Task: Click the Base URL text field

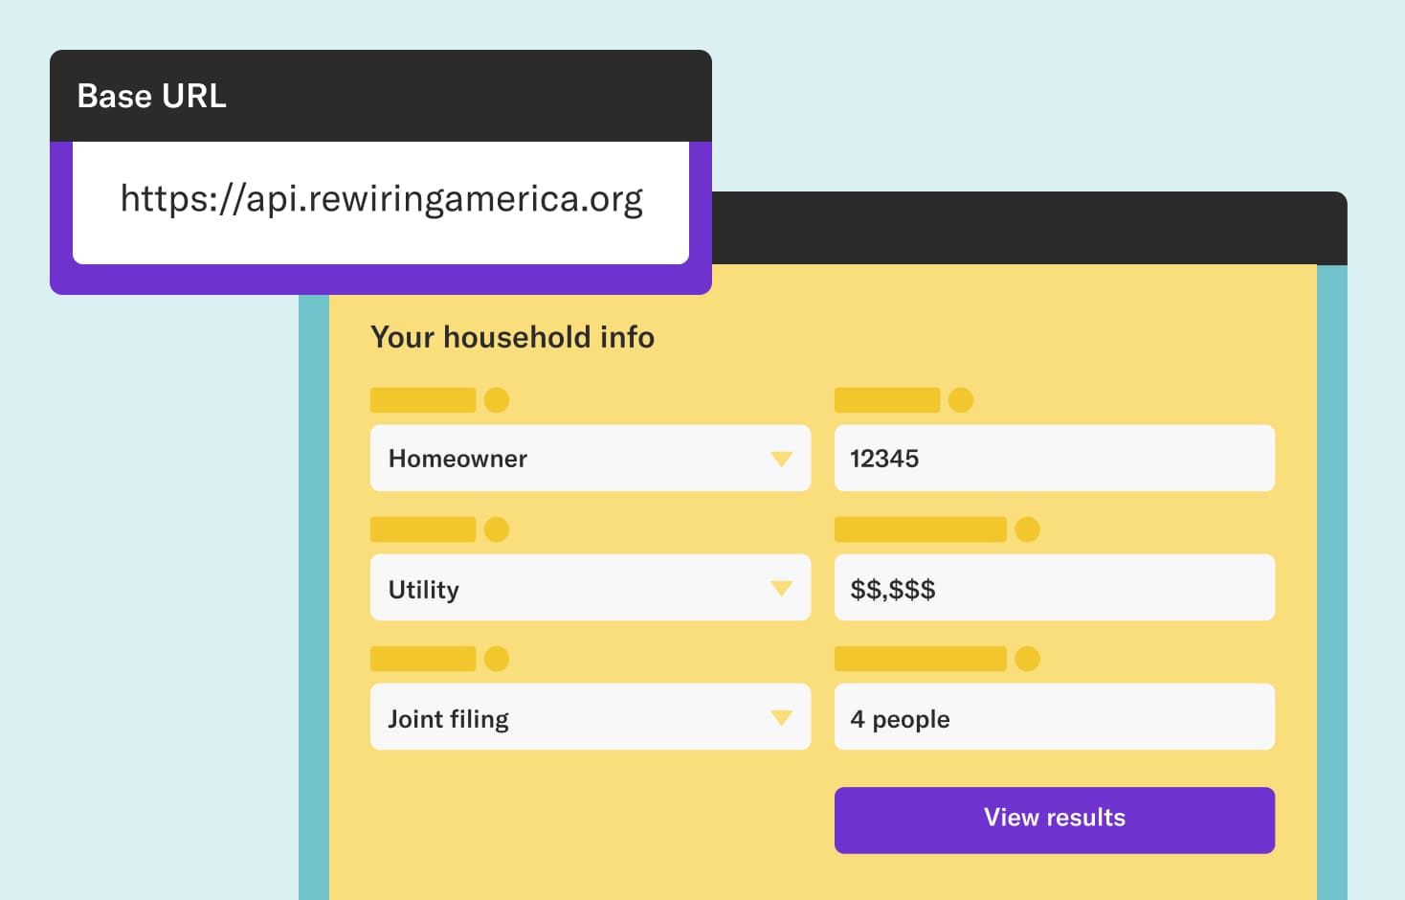Action: 381,202
